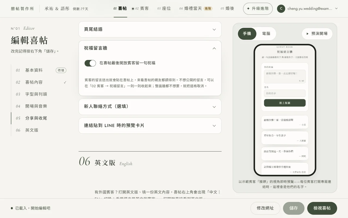Image resolution: width=348 pixels, height=218 pixels.
Task: Collapse the 祝福留言牆 section
Action: 150,48
